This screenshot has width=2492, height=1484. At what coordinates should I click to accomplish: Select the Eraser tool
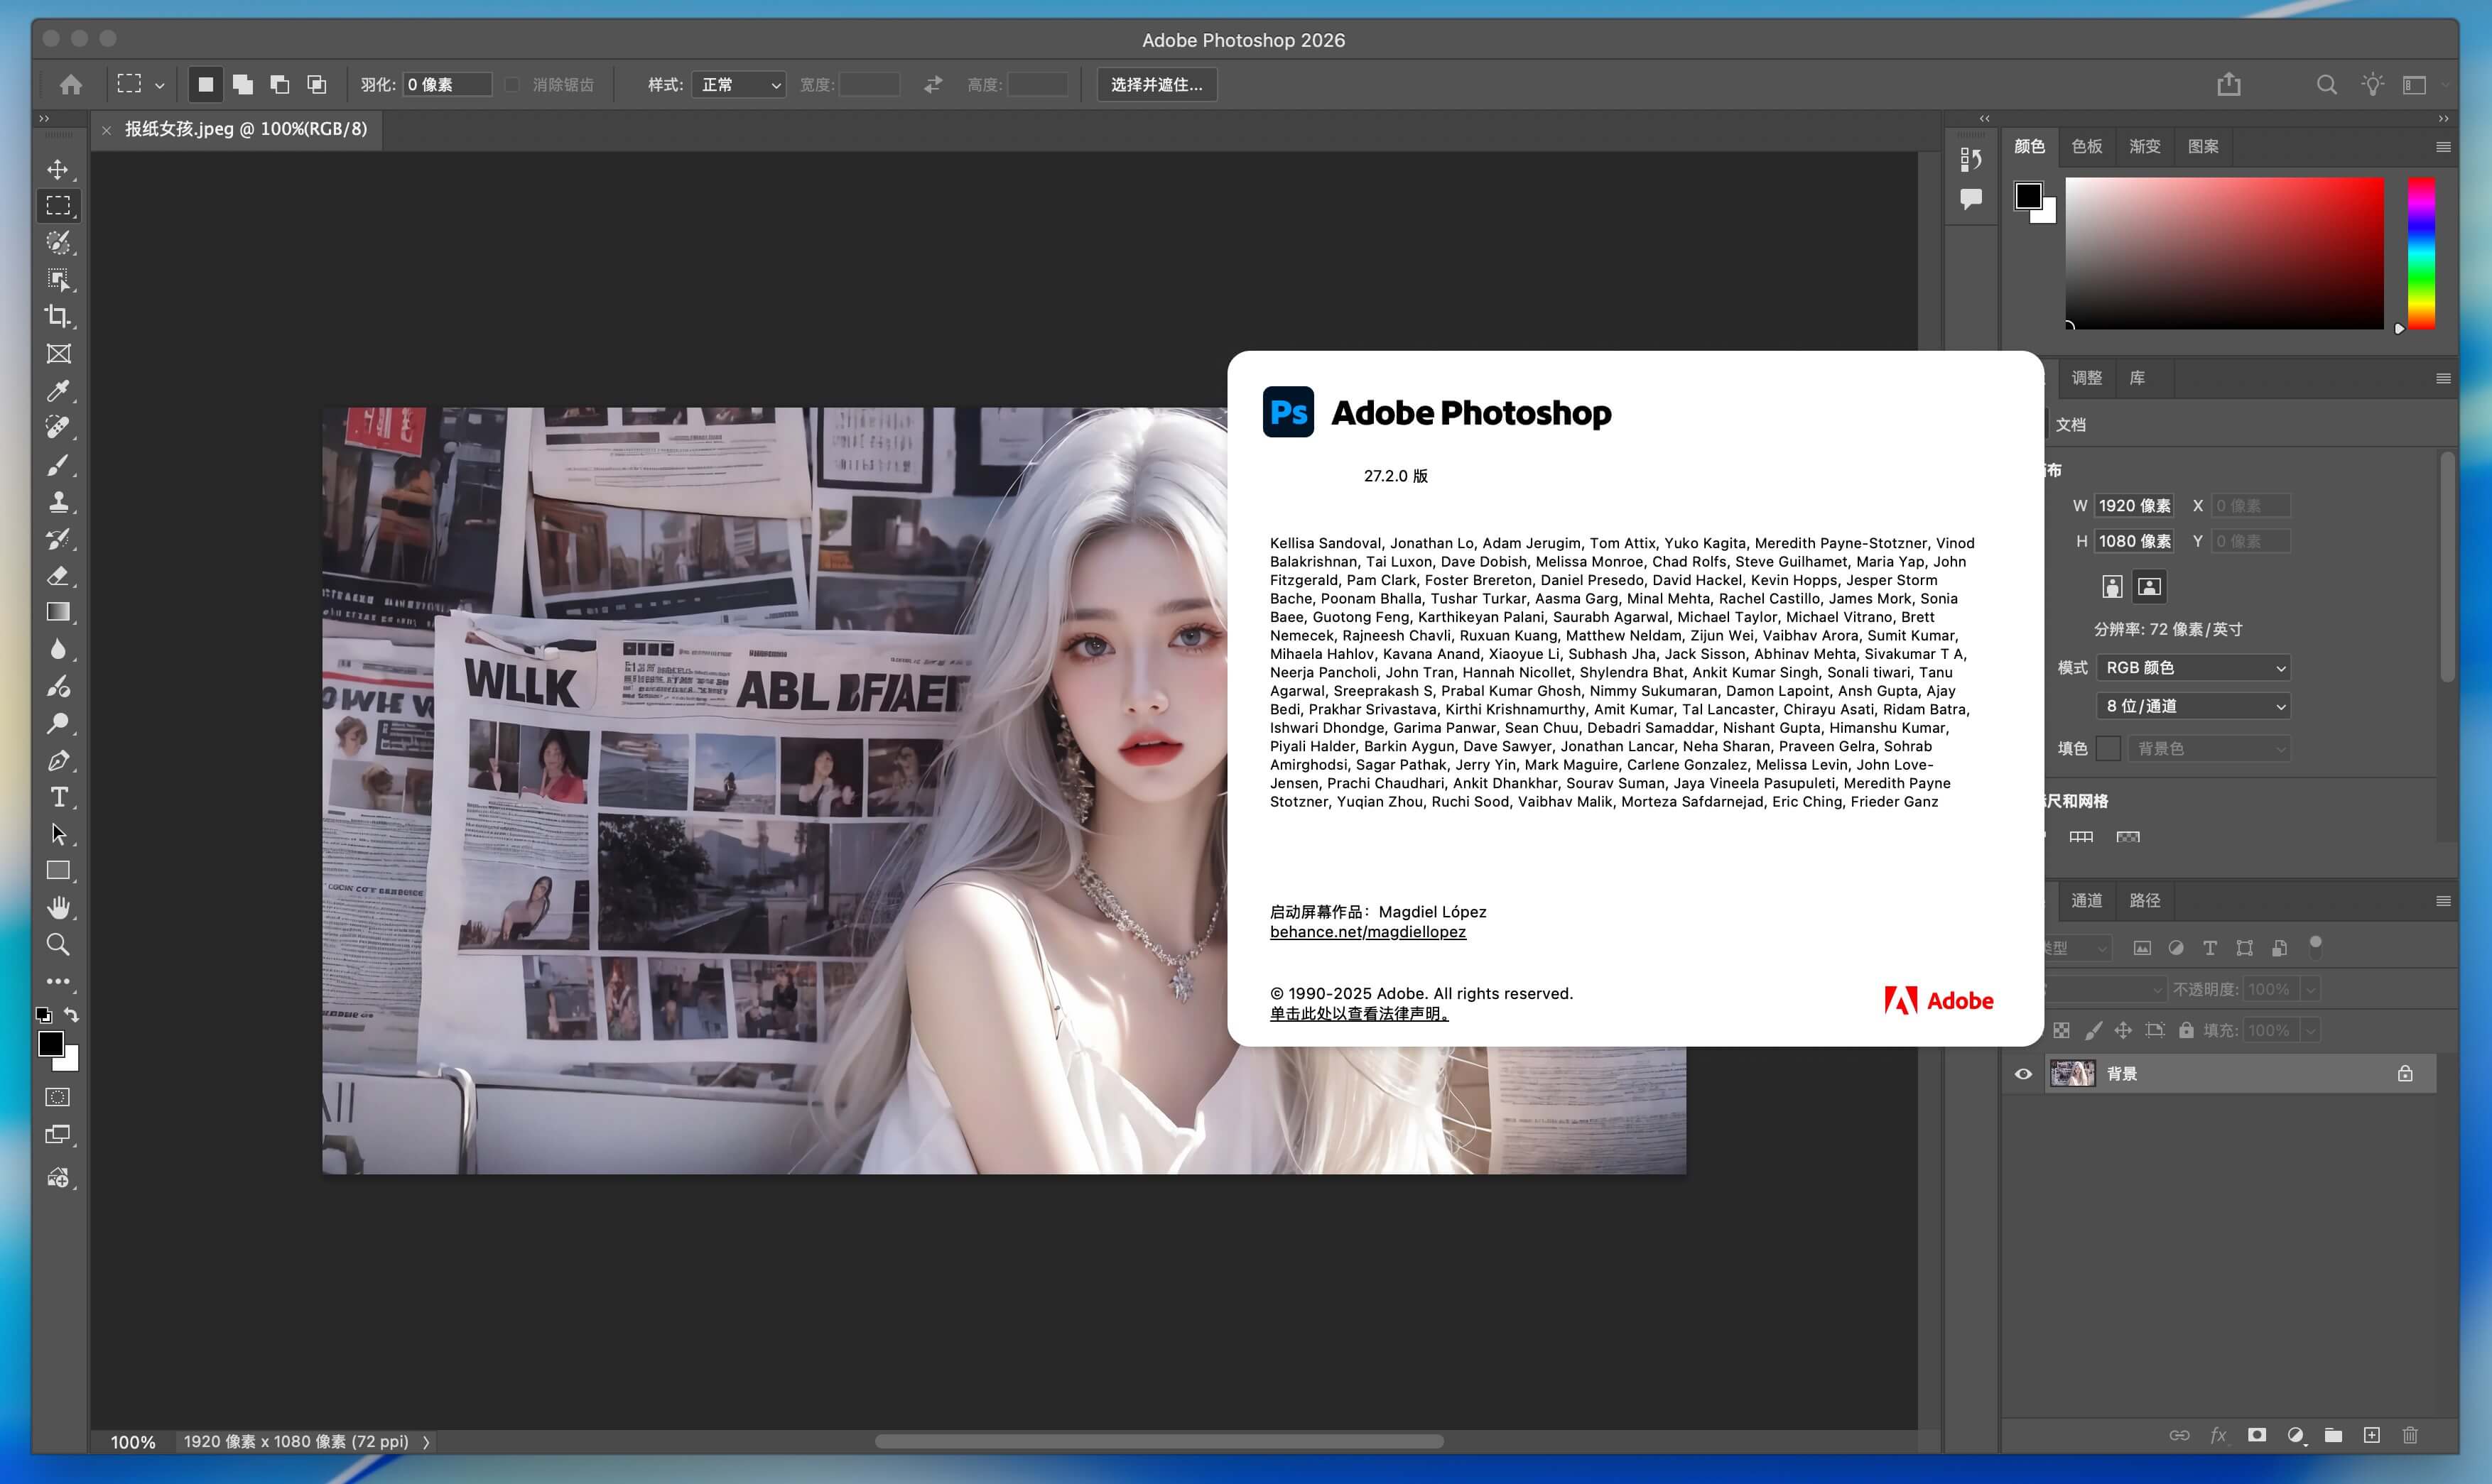[x=58, y=575]
